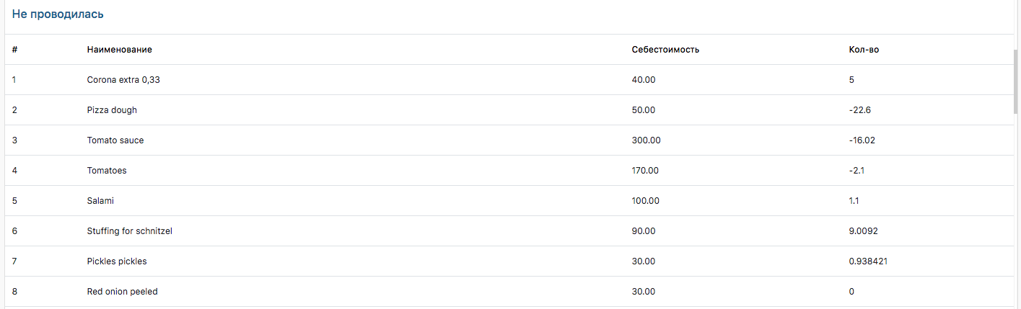This screenshot has width=1021, height=309.
Task: Click the Salami item name
Action: 100,201
